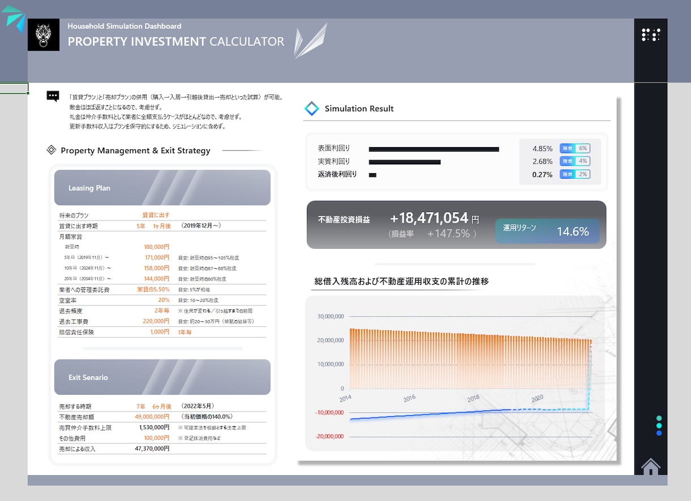Click the 運用リターン 14.6% panel
The width and height of the screenshot is (691, 501).
[x=547, y=231]
